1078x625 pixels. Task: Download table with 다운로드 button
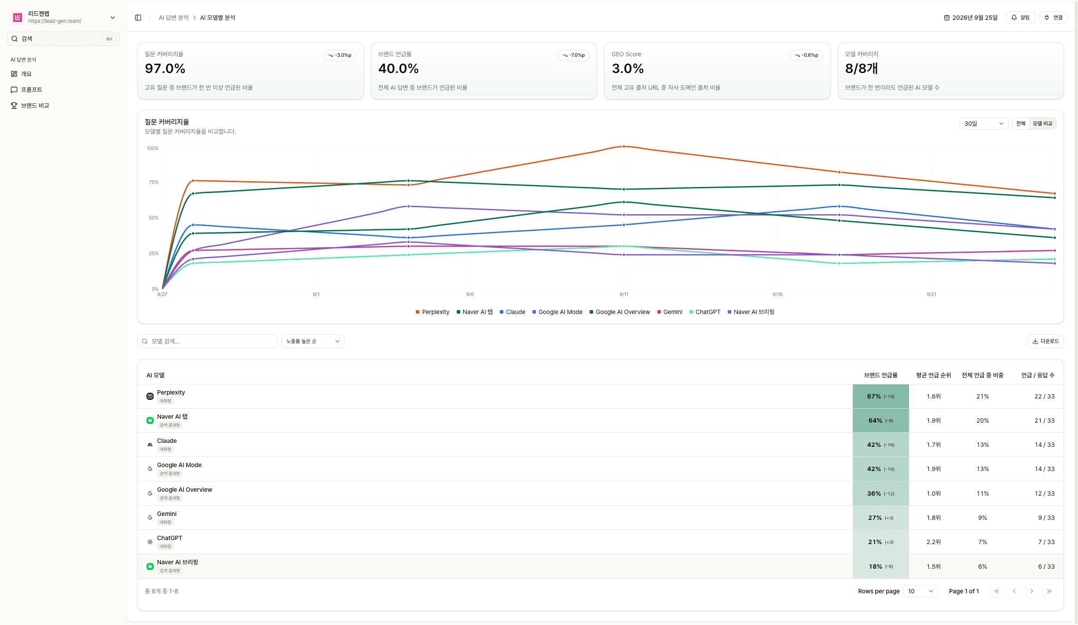[x=1045, y=341]
